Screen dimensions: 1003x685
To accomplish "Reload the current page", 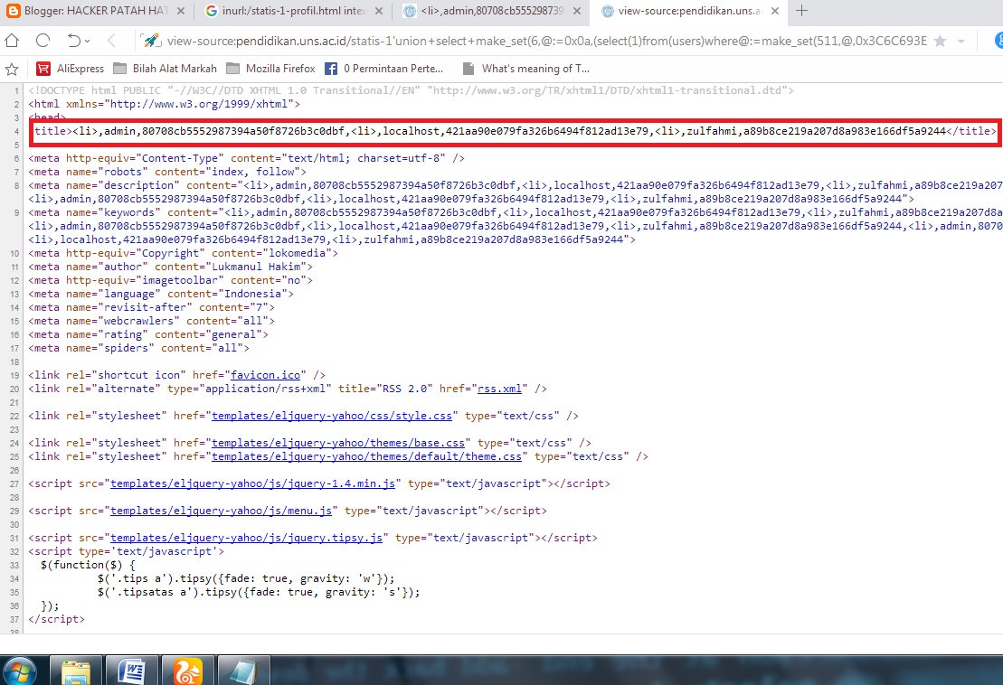I will tap(43, 41).
